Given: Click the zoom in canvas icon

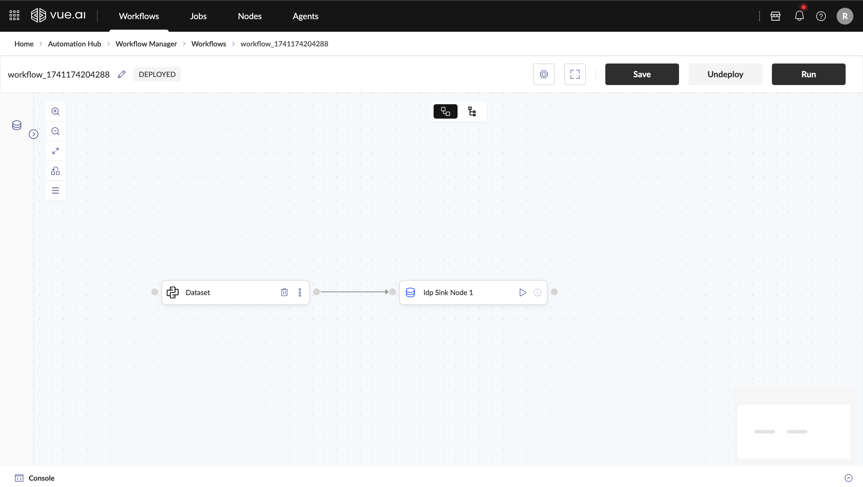Looking at the screenshot, I should (x=55, y=111).
